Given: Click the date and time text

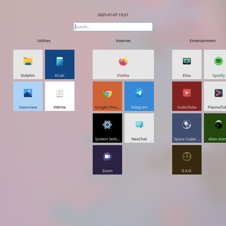Looking at the screenshot, I should [113, 15].
